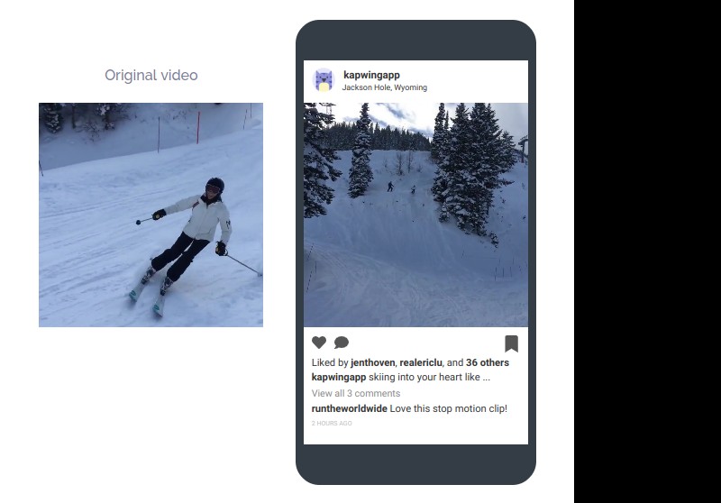Click the Original video heading
721x503 pixels.
[151, 76]
